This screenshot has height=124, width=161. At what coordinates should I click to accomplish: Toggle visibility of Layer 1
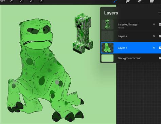point(160,48)
